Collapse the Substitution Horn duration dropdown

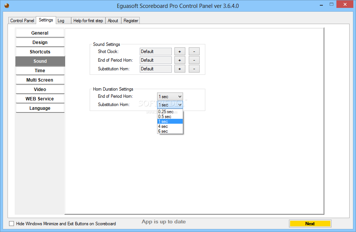[170, 105]
